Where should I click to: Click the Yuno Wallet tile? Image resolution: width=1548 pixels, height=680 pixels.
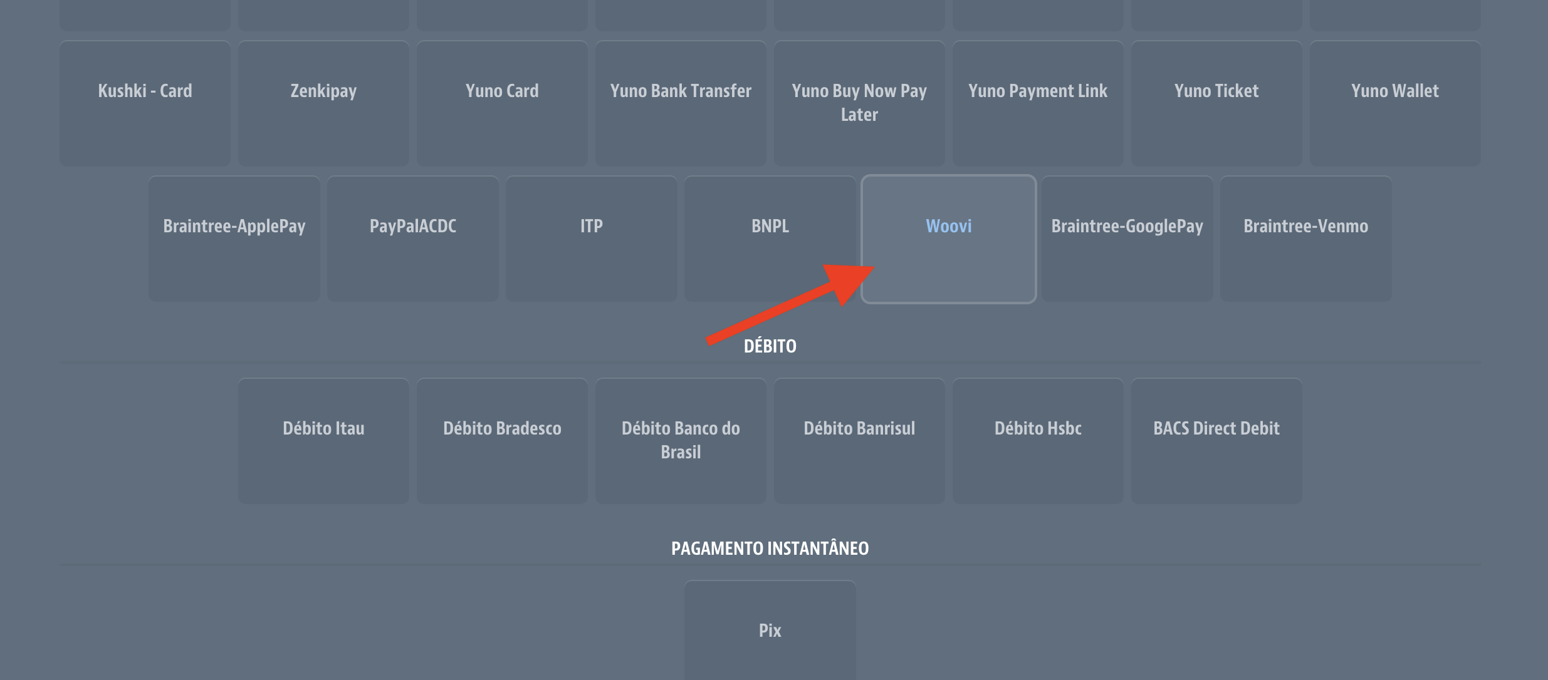click(1395, 103)
